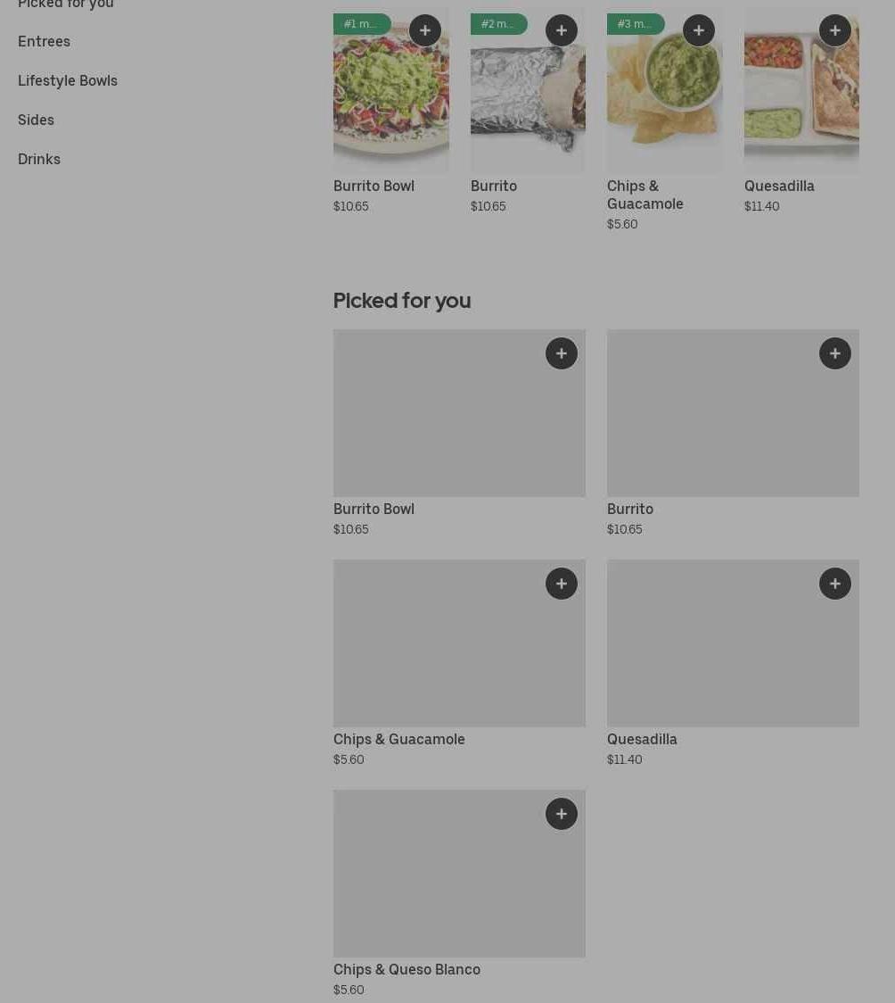
Task: Add the #2 most liked Burrito via plus icon
Action: click(562, 30)
